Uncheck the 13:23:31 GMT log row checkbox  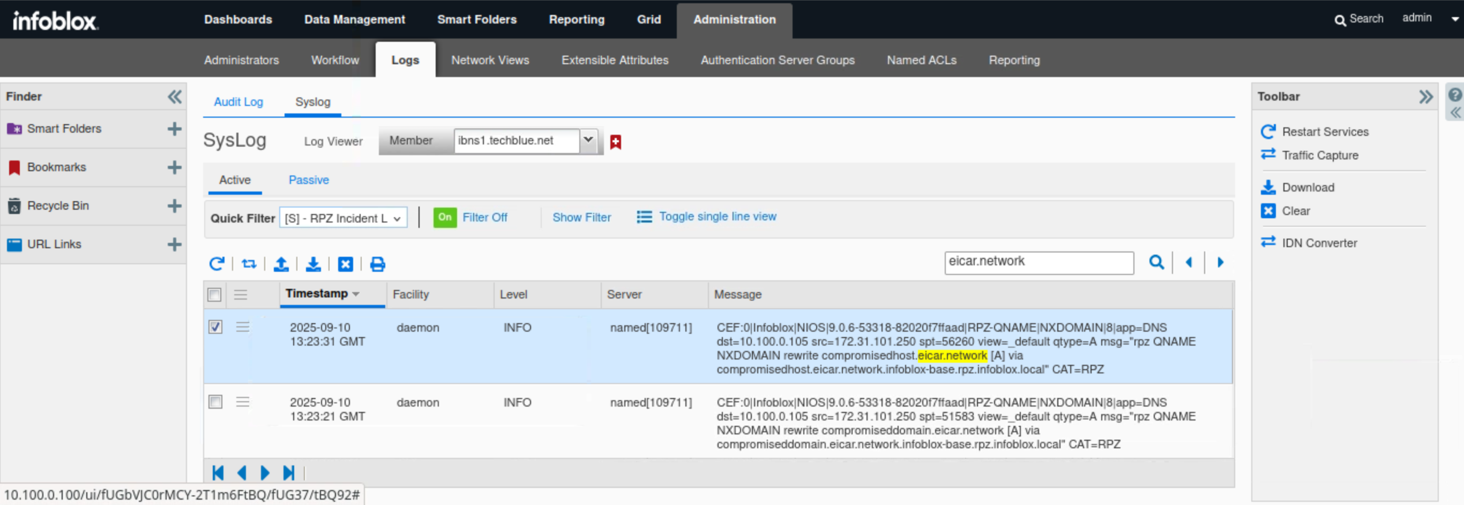pos(215,327)
